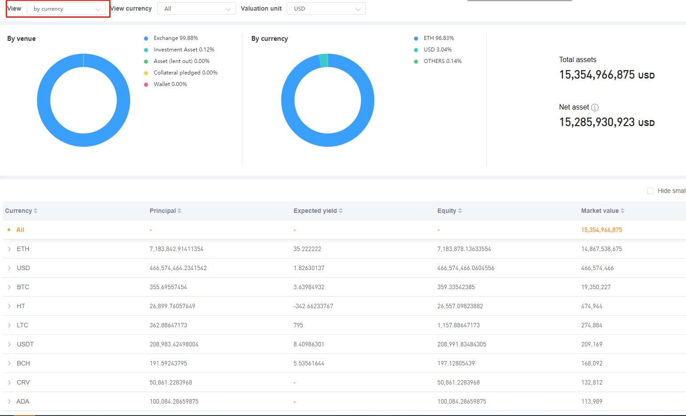Expand the LTC currency row
This screenshot has width=686, height=416.
(x=9, y=325)
